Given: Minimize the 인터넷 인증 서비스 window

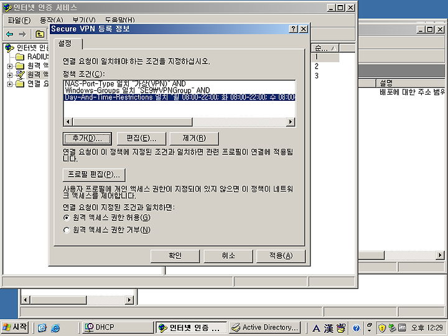Looking at the screenshot, I should (x=331, y=7).
